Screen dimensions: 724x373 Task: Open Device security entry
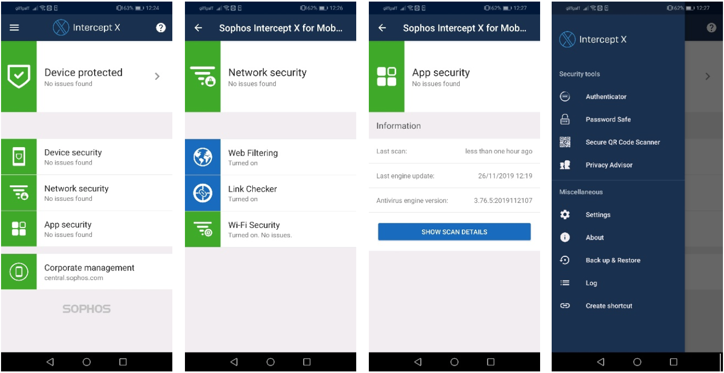[87, 157]
